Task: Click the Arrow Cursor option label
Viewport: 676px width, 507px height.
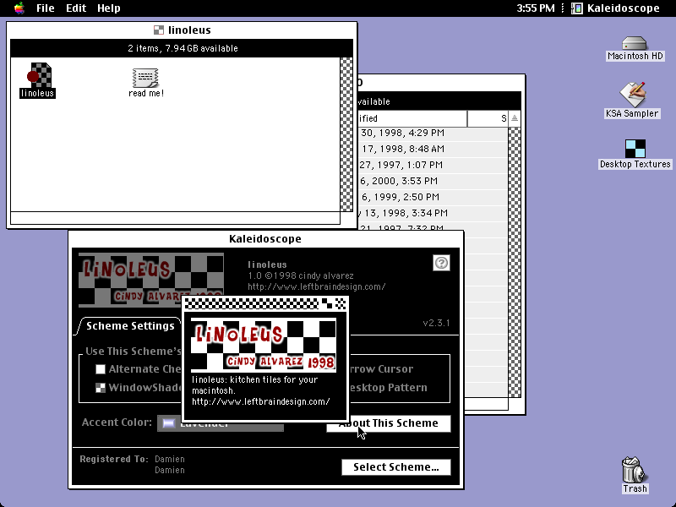Action: [381, 369]
